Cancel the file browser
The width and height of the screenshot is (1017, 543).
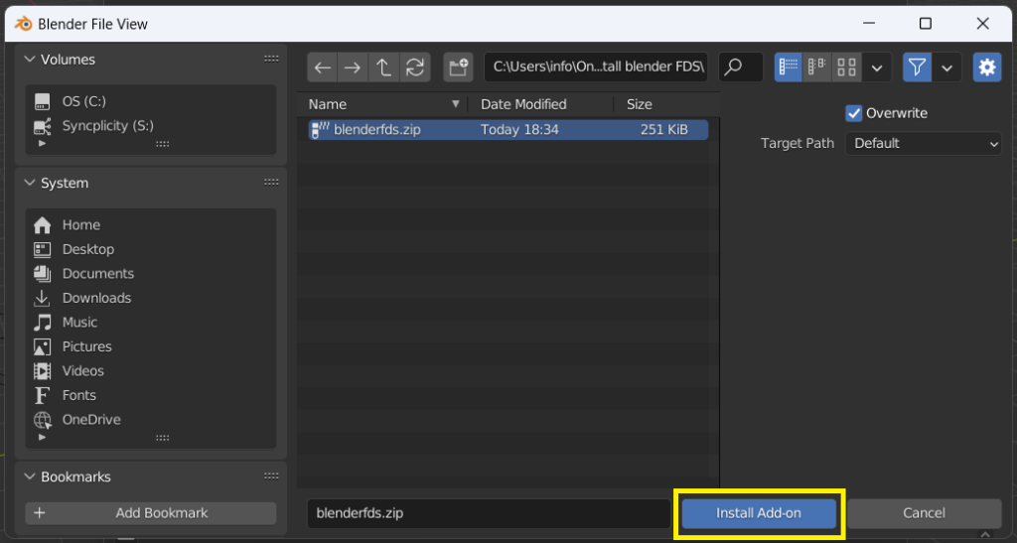924,513
